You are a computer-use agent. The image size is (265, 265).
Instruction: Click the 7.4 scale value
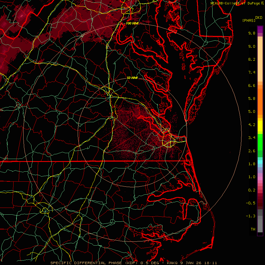click(252, 72)
